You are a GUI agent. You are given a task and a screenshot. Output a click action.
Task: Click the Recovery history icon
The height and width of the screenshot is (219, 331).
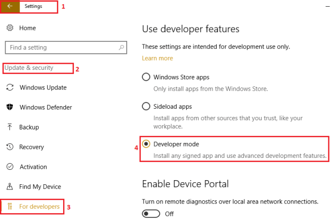click(x=9, y=147)
